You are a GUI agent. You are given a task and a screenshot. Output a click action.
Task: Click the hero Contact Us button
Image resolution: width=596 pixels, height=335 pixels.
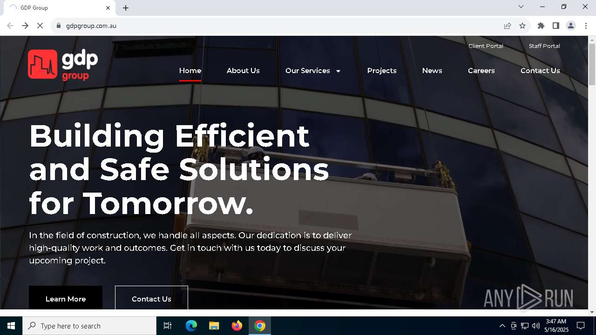coord(151,298)
